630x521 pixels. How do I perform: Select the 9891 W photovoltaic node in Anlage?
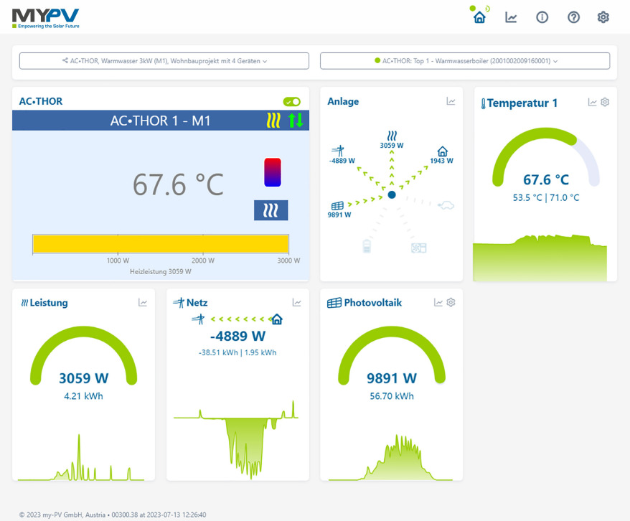pyautogui.click(x=338, y=210)
